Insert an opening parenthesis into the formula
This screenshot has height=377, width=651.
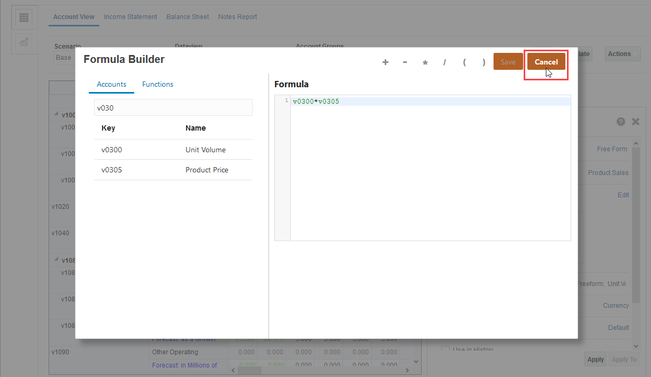coord(464,62)
